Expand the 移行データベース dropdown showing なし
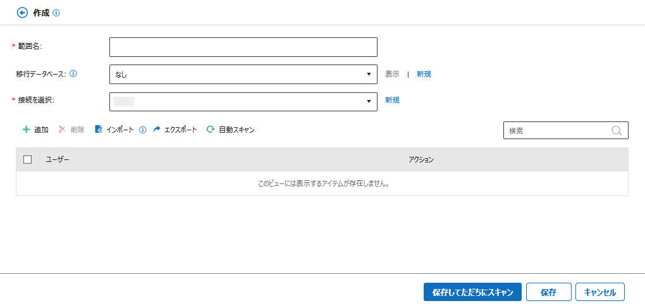This screenshot has height=308, width=645. click(243, 74)
